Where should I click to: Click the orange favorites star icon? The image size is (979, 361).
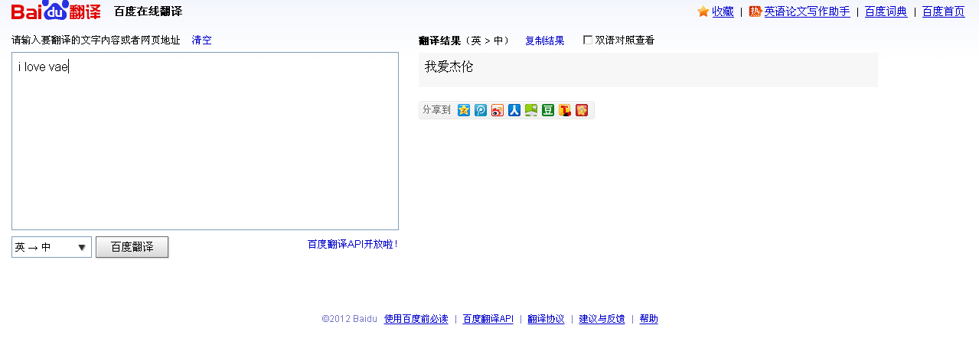click(703, 11)
